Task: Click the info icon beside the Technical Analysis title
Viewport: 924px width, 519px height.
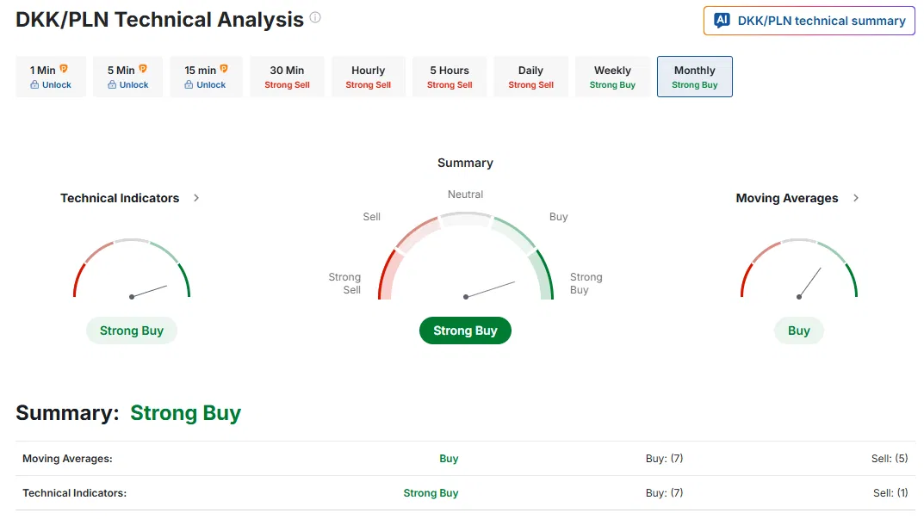Action: point(315,18)
